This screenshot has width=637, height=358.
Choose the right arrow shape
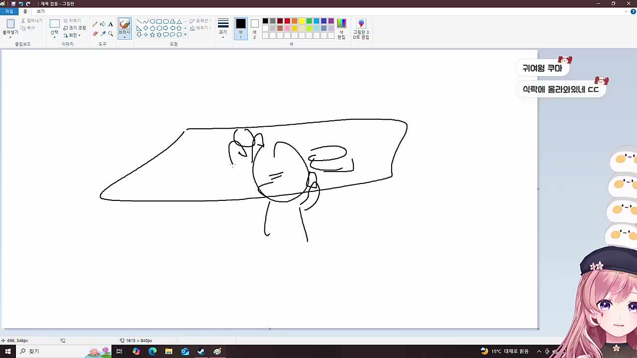coord(166,28)
